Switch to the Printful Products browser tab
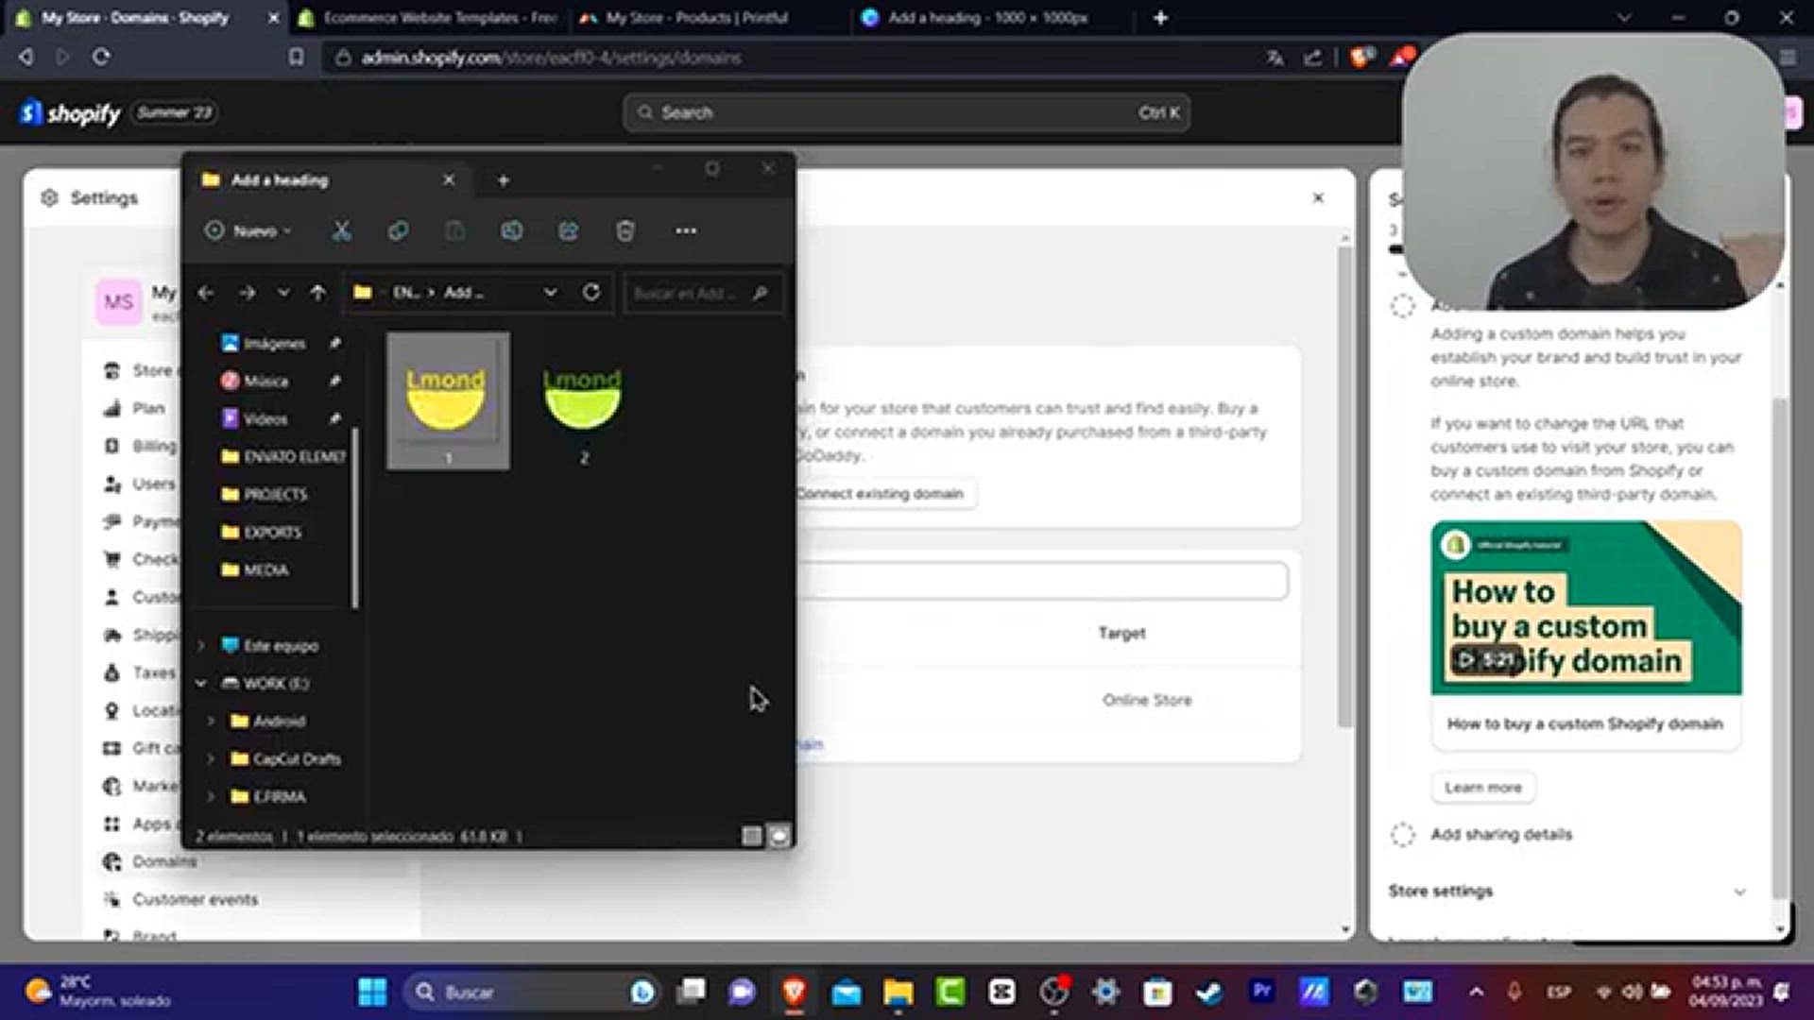 pyautogui.click(x=696, y=17)
